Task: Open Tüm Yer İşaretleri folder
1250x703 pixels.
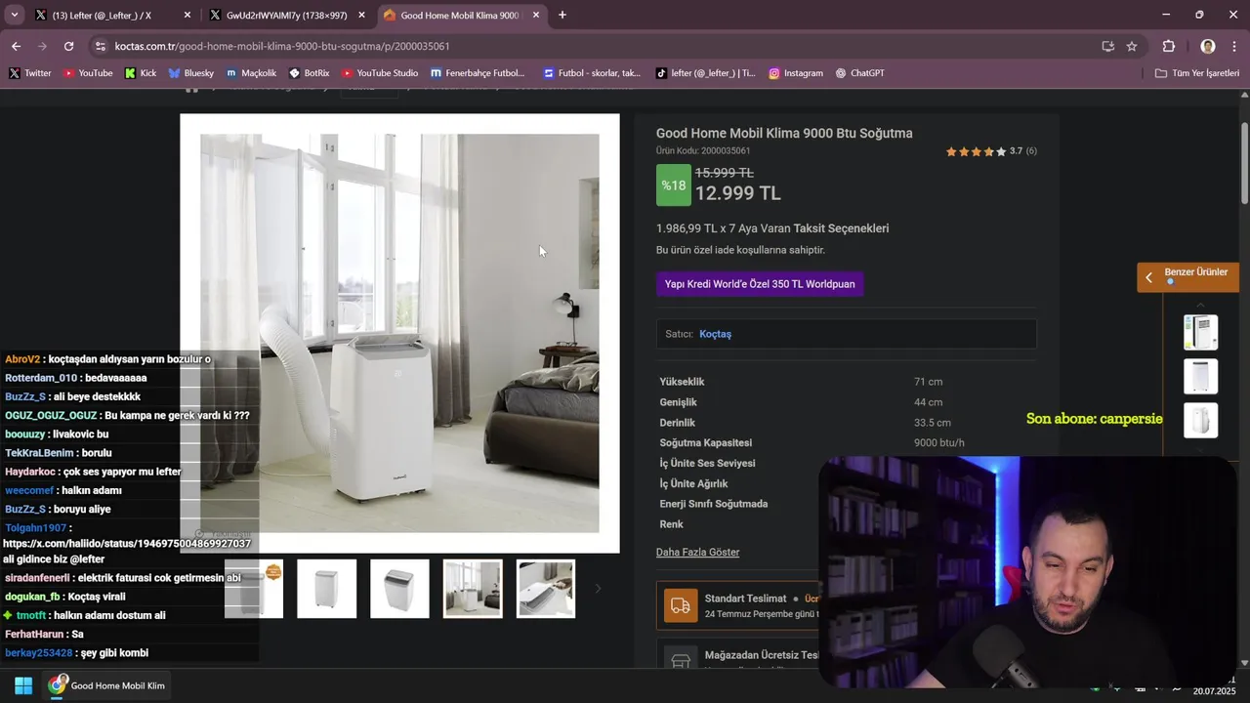Action: [x=1196, y=73]
